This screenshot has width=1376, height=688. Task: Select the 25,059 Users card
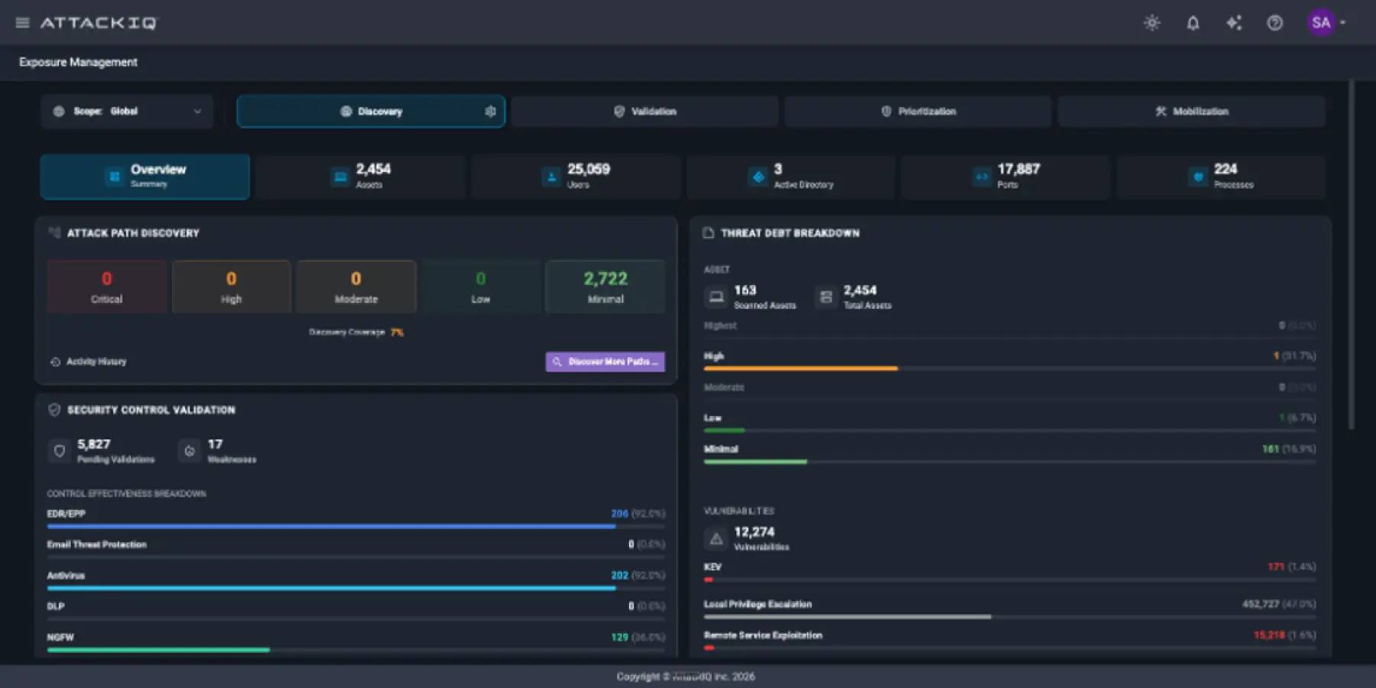click(576, 177)
